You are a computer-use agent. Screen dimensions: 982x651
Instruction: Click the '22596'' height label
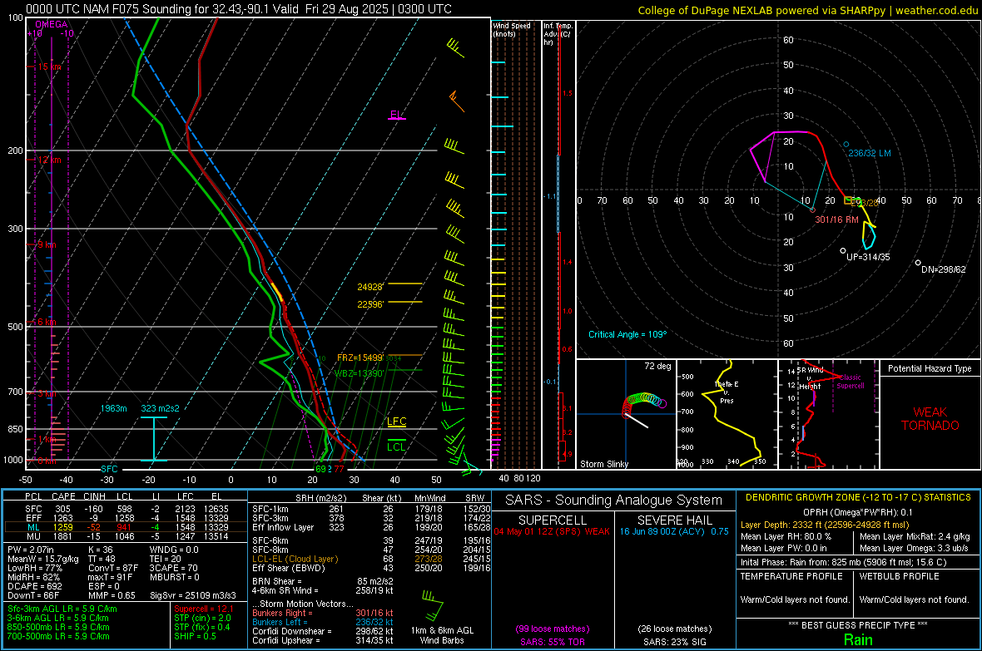(370, 305)
